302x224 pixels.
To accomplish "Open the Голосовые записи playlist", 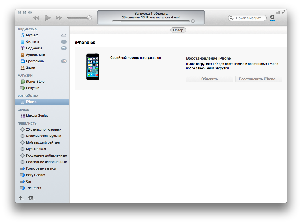I will pyautogui.click(x=42, y=168).
